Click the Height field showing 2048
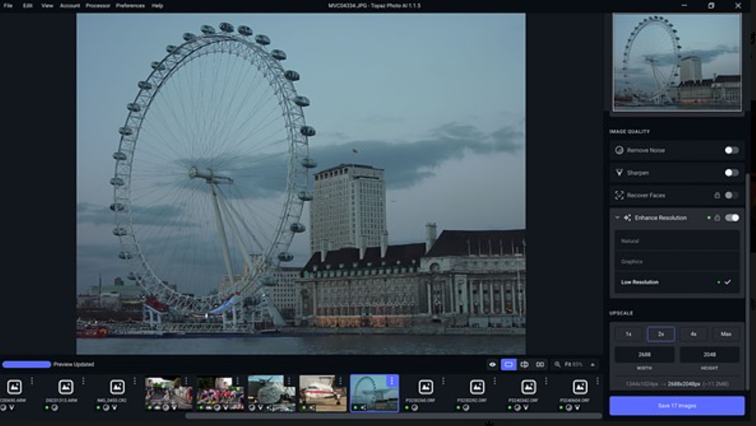Image resolution: width=756 pixels, height=426 pixels. pyautogui.click(x=709, y=354)
